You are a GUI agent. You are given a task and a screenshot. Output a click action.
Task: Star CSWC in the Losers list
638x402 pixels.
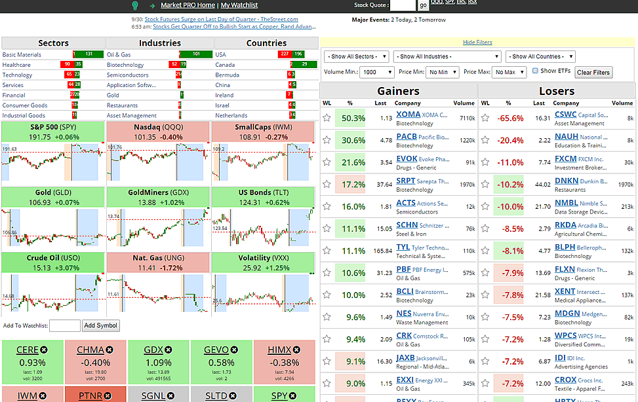[x=485, y=118]
